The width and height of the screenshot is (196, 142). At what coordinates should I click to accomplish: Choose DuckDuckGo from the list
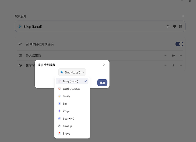72,89
